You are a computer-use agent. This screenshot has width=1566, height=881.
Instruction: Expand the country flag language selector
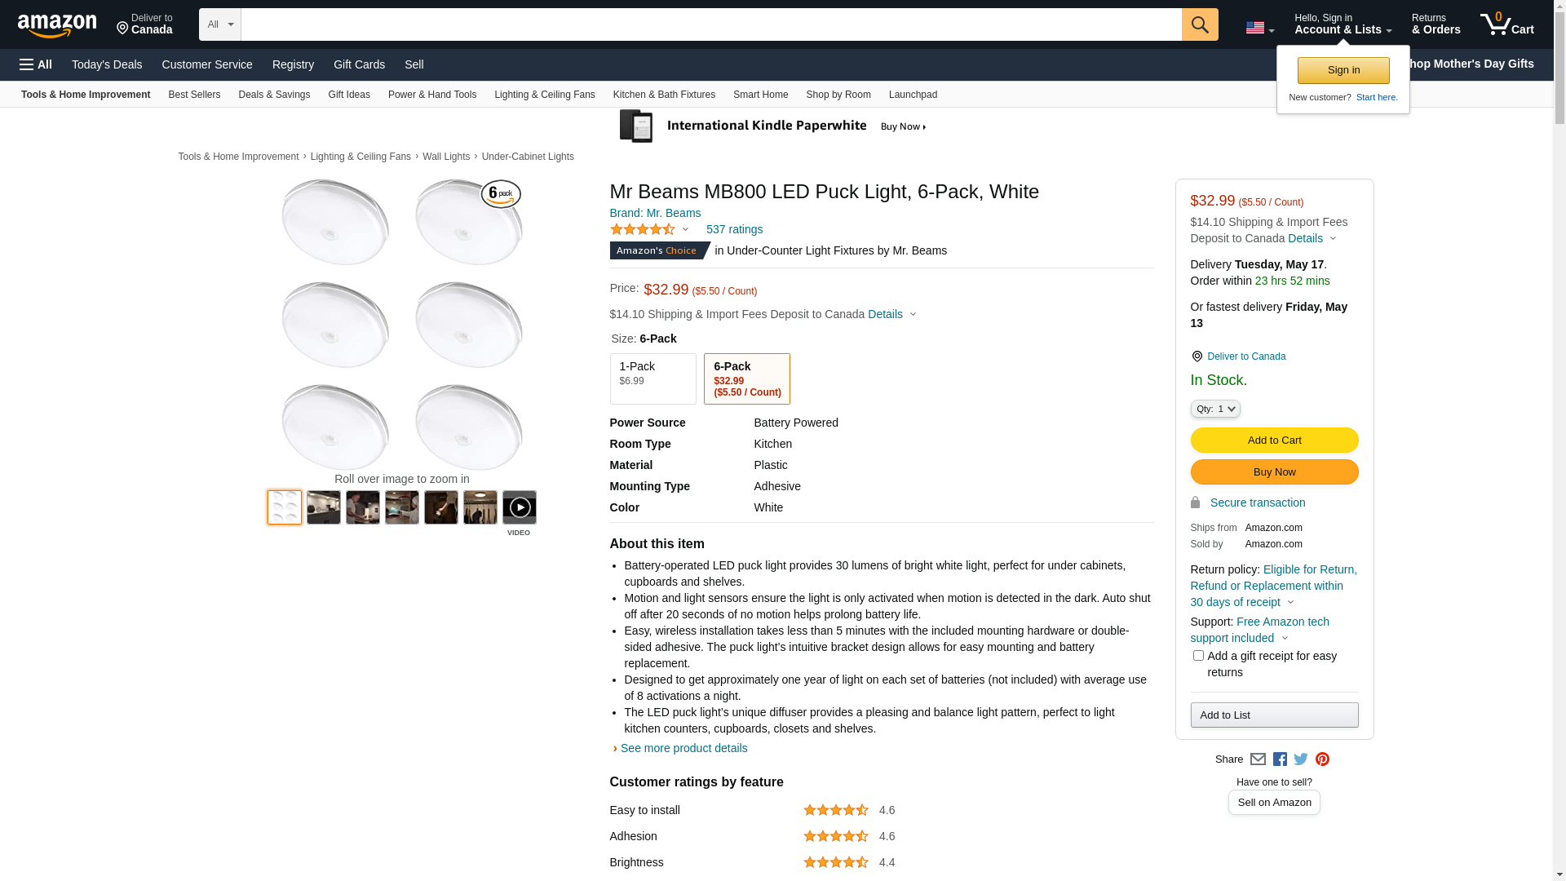1259,29
